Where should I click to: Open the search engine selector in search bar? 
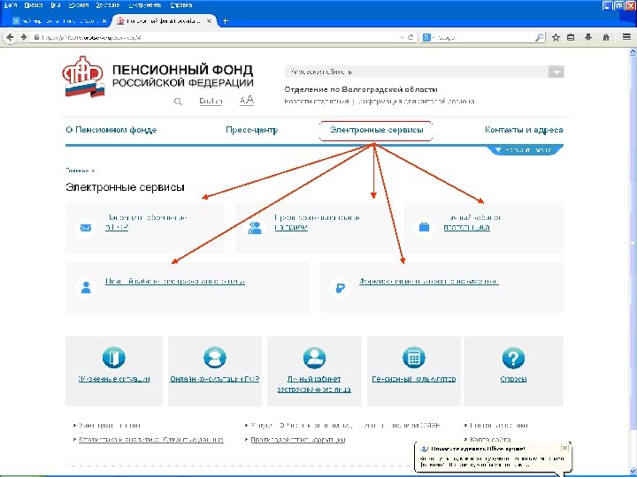tap(427, 37)
